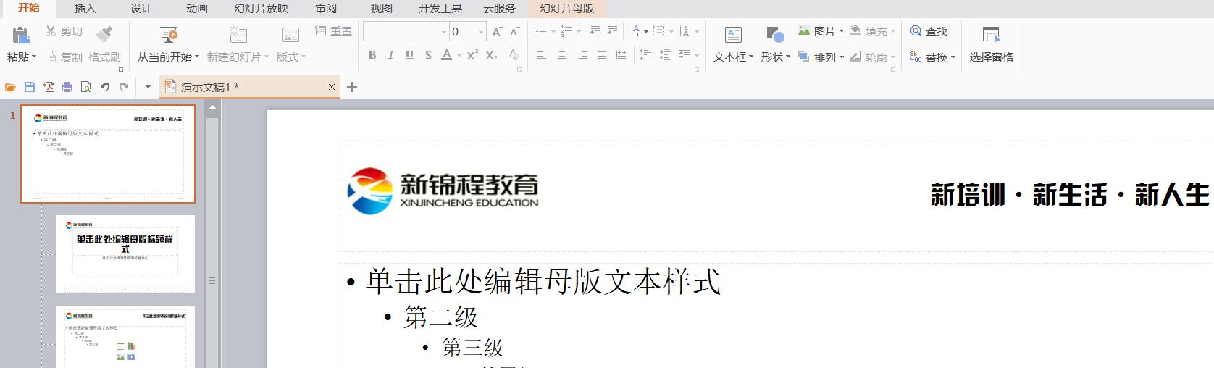
Task: Select the master slide thumbnail 1
Action: pyautogui.click(x=108, y=154)
